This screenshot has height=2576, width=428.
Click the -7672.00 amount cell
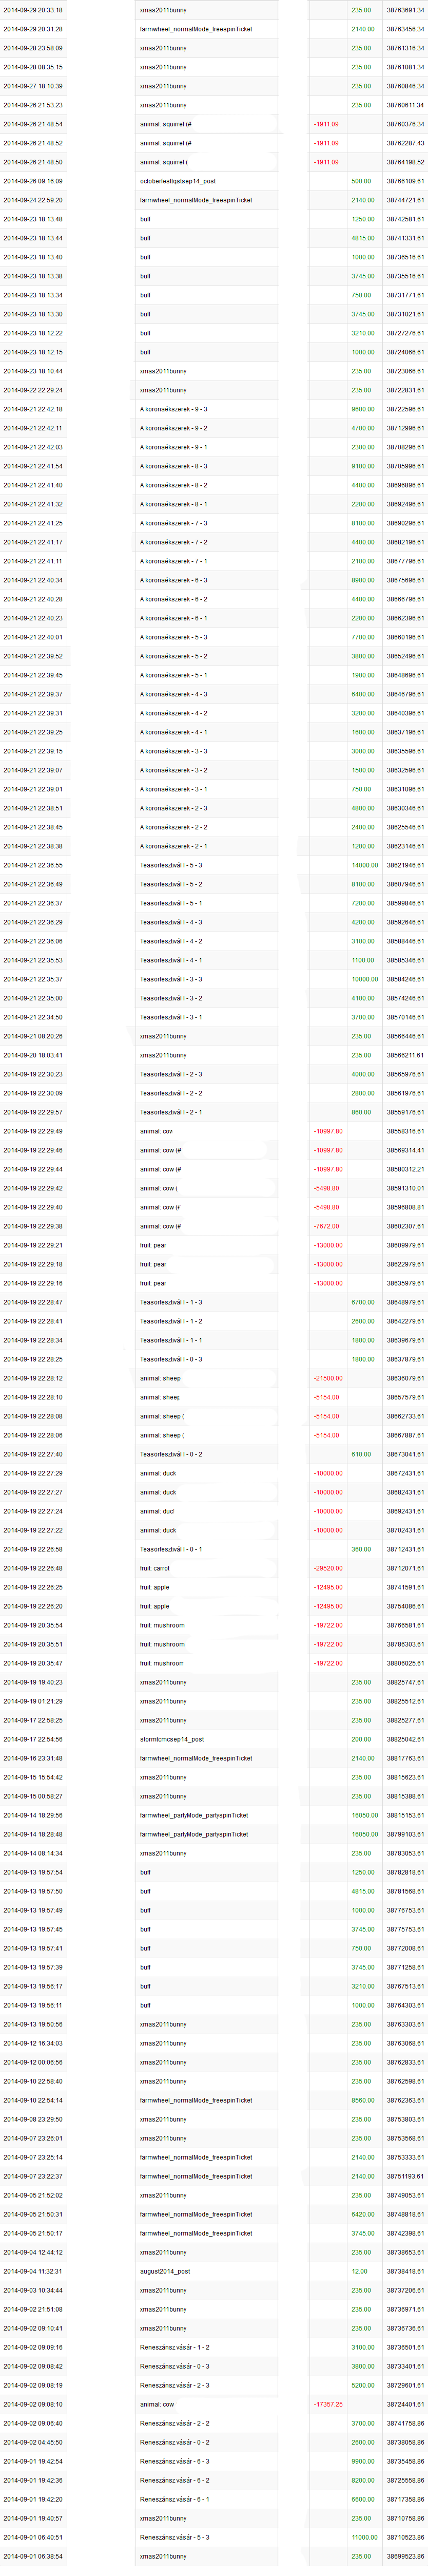point(327,1226)
